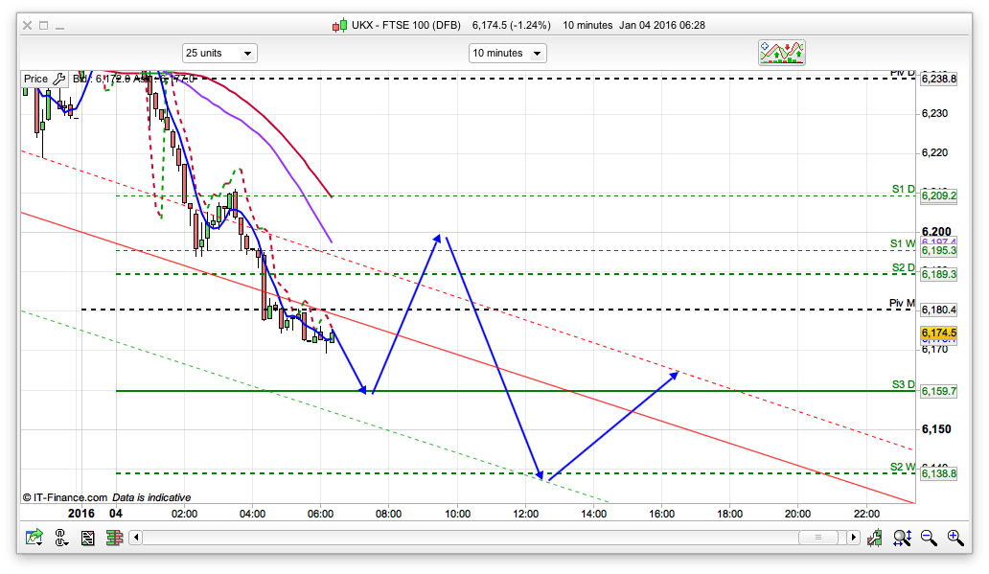Viewport: 989px width, 574px height.
Task: Click the scrollbar right arrow
Action: point(853,539)
